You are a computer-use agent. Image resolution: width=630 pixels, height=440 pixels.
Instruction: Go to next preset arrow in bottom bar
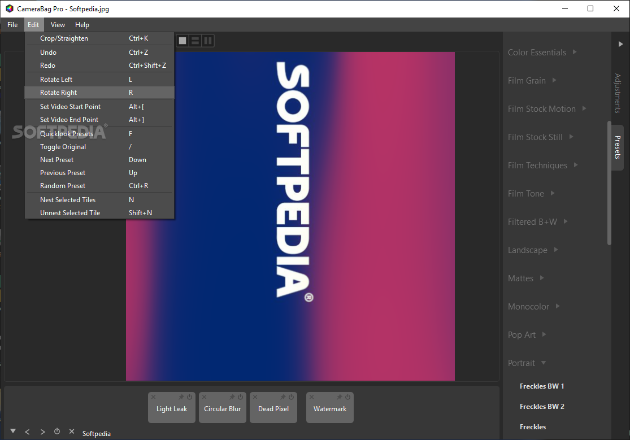pos(42,432)
